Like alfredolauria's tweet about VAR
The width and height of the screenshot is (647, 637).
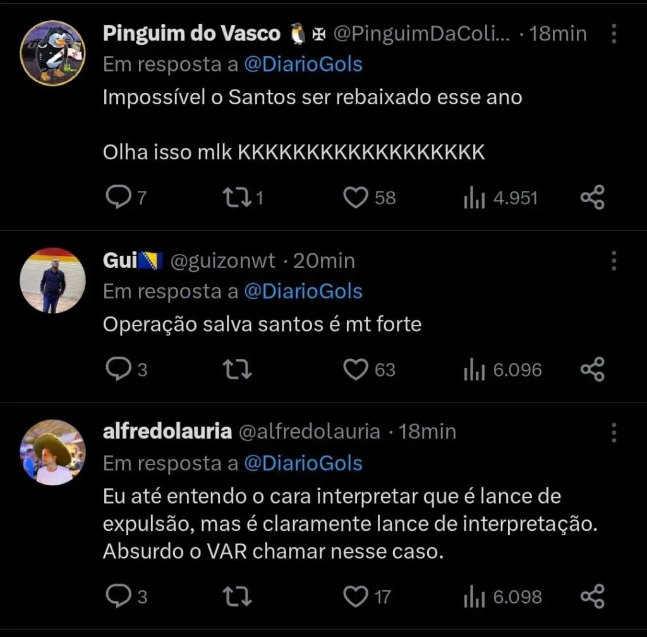click(x=356, y=596)
